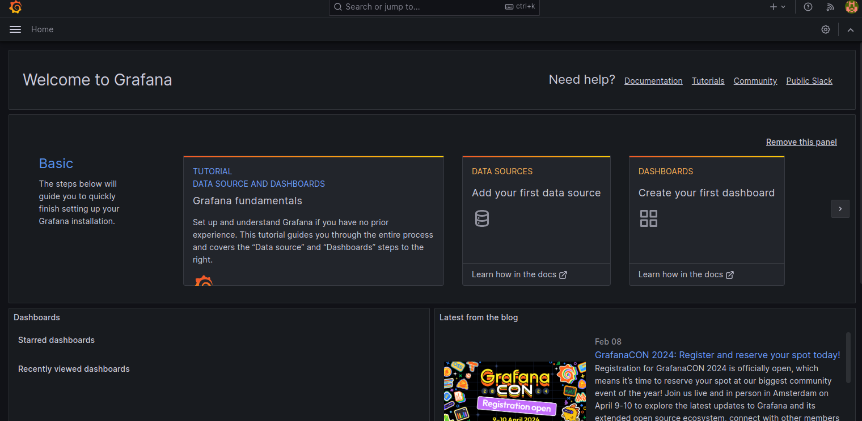Expand the plus New dropdown menu
The width and height of the screenshot is (862, 421).
point(777,7)
